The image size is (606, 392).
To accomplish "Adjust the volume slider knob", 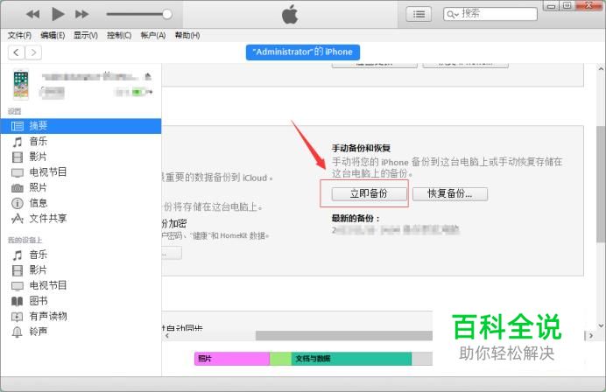I will pyautogui.click(x=167, y=14).
